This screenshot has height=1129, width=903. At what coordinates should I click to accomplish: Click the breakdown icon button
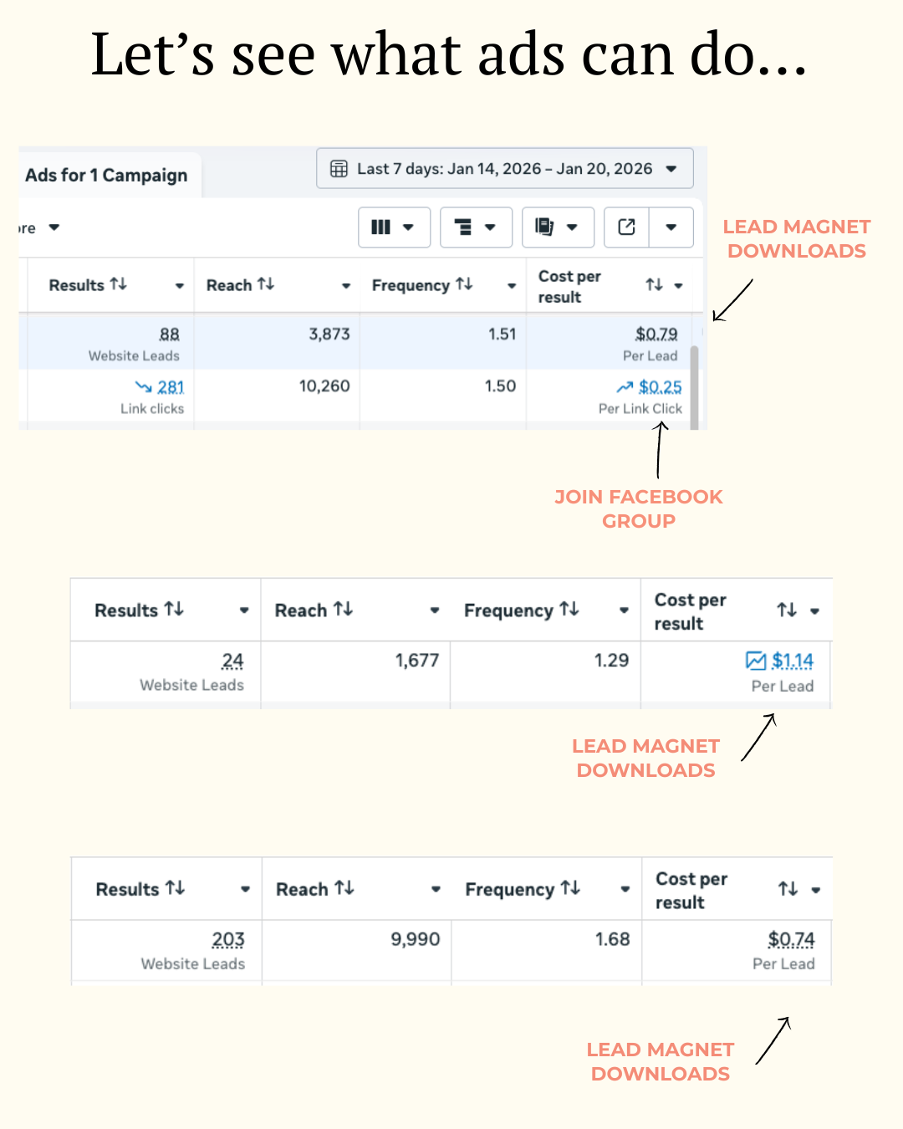475,227
